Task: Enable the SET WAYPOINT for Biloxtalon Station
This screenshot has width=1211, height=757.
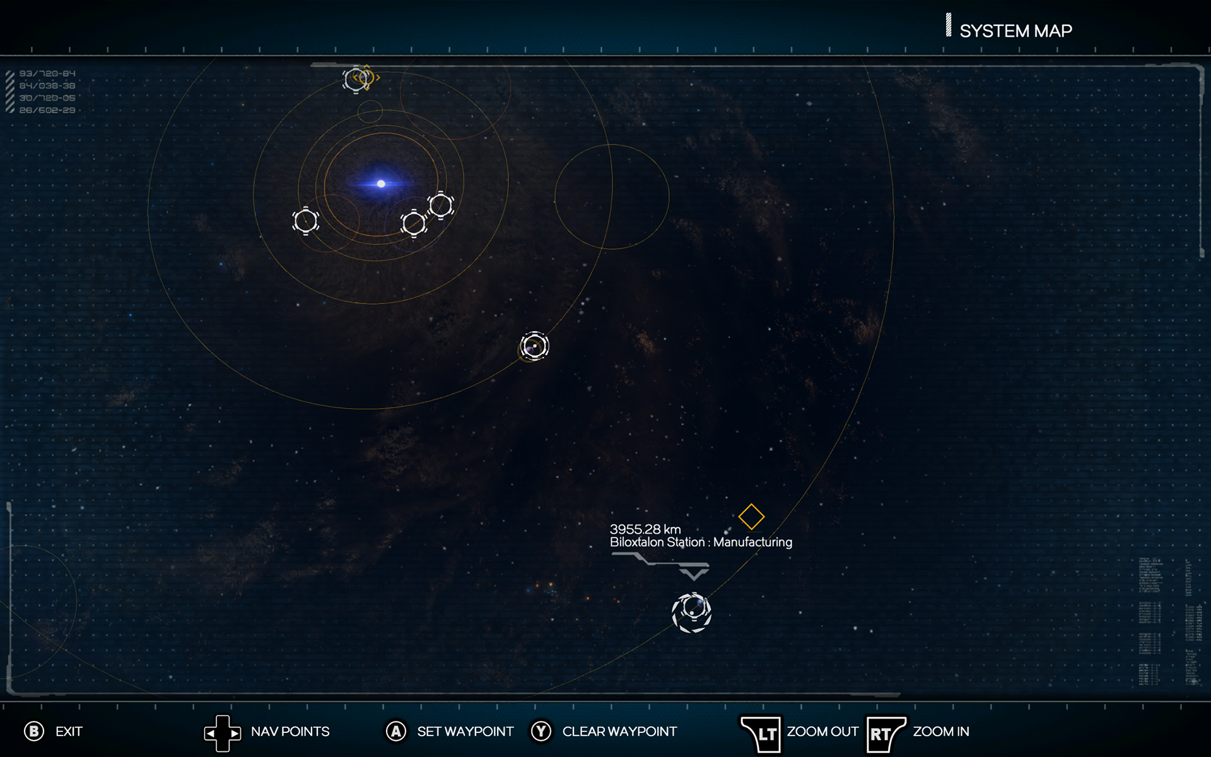Action: tap(693, 611)
